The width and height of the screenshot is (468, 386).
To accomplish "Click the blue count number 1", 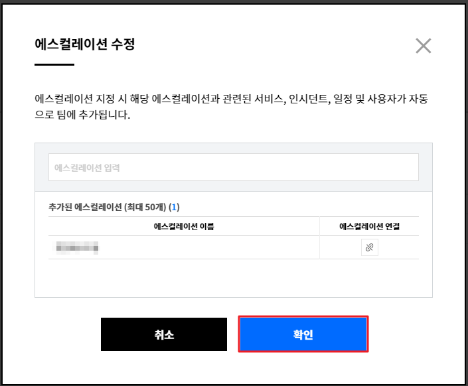I will pyautogui.click(x=174, y=207).
